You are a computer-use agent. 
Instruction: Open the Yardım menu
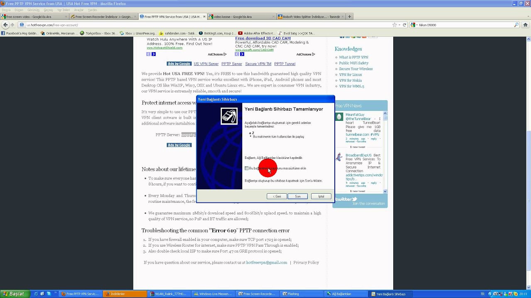tap(92, 10)
